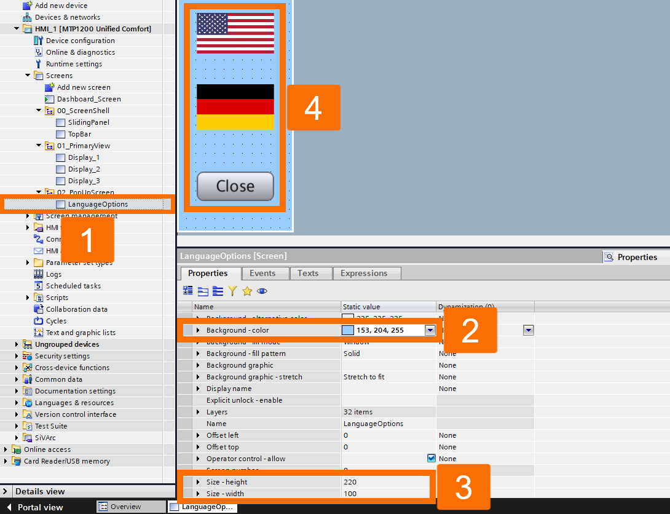Toggle the Operator control - allow checkbox
Image resolution: width=670 pixels, height=514 pixels.
pyautogui.click(x=431, y=459)
